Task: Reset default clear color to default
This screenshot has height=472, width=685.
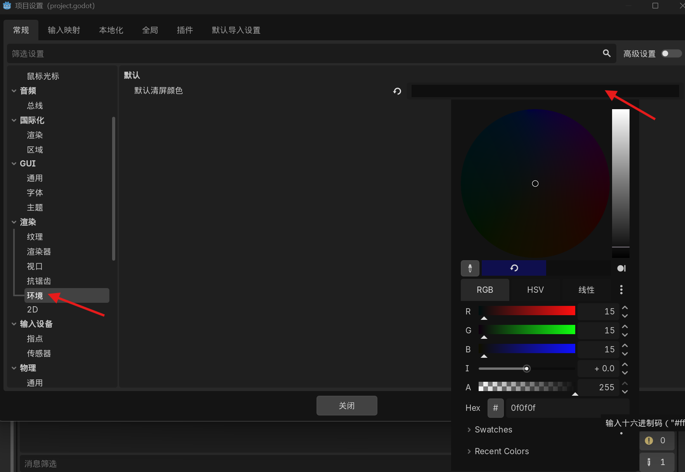Action: (x=397, y=91)
